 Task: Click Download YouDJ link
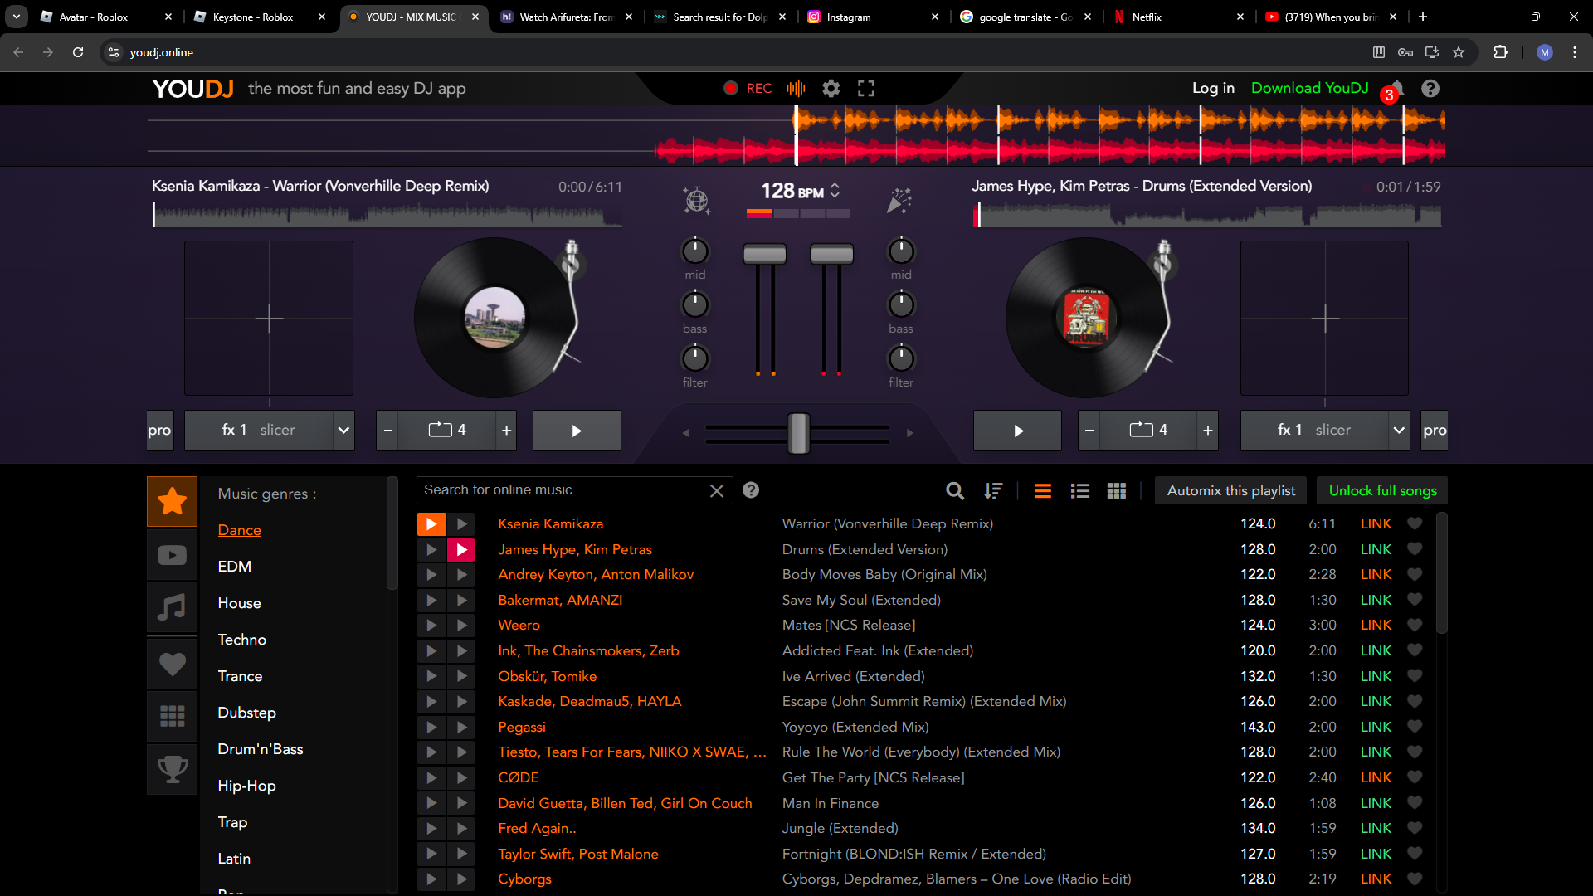pyautogui.click(x=1309, y=88)
